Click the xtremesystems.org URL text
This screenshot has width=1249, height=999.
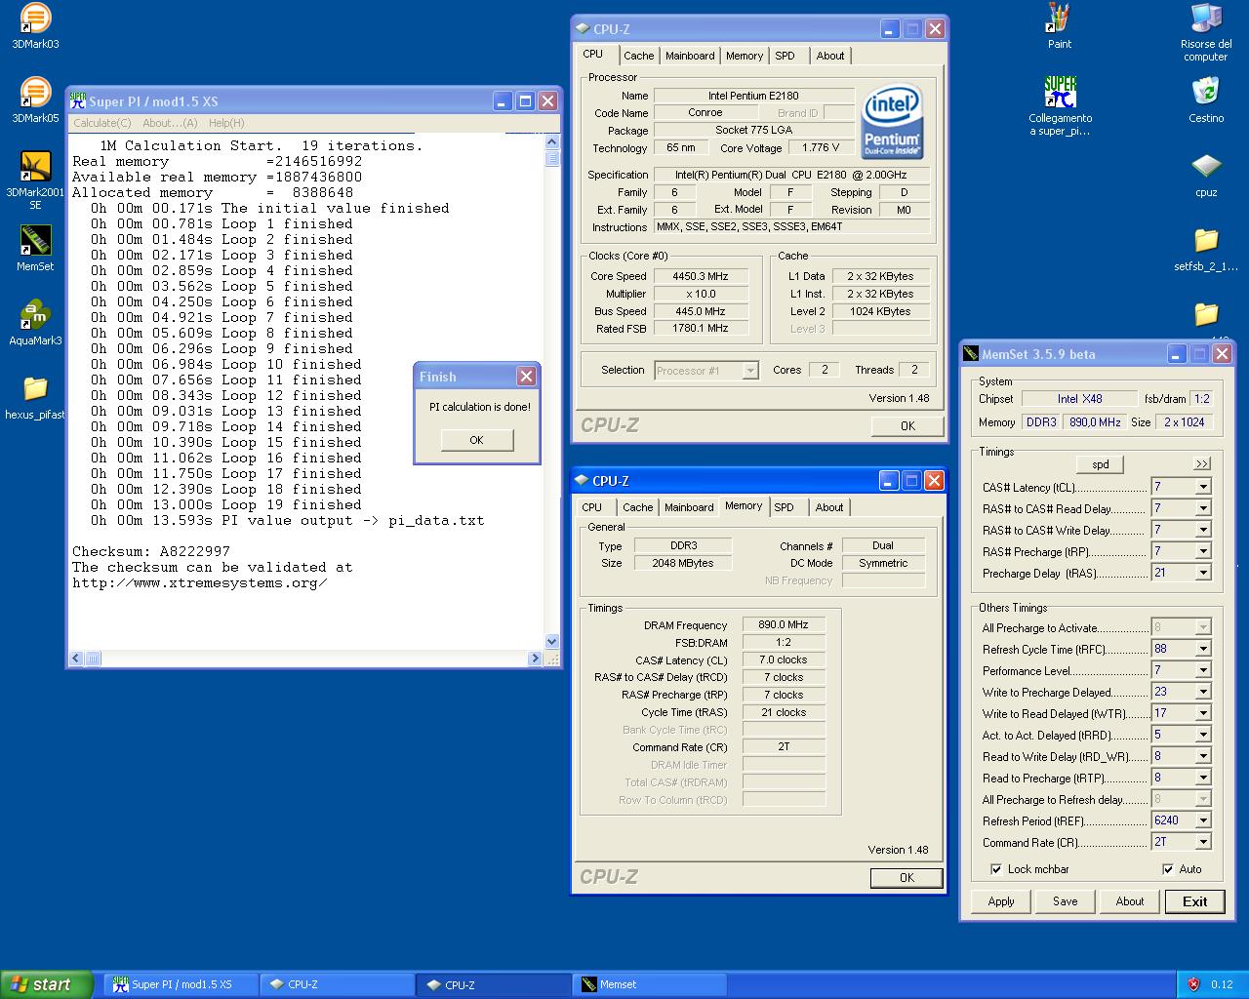200,582
